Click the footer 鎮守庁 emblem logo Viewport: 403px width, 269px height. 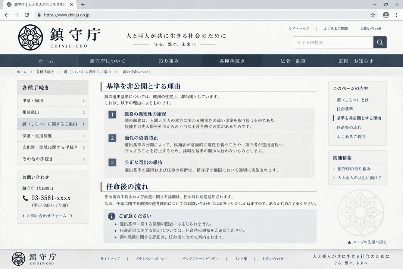(19, 259)
